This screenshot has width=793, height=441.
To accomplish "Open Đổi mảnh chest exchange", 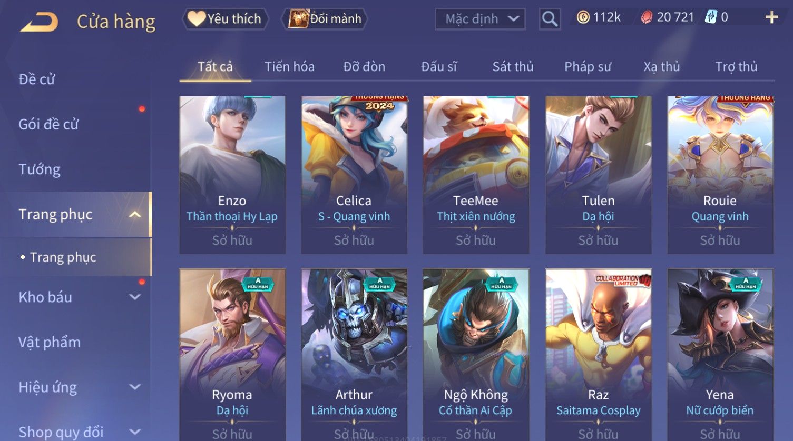I will (325, 19).
